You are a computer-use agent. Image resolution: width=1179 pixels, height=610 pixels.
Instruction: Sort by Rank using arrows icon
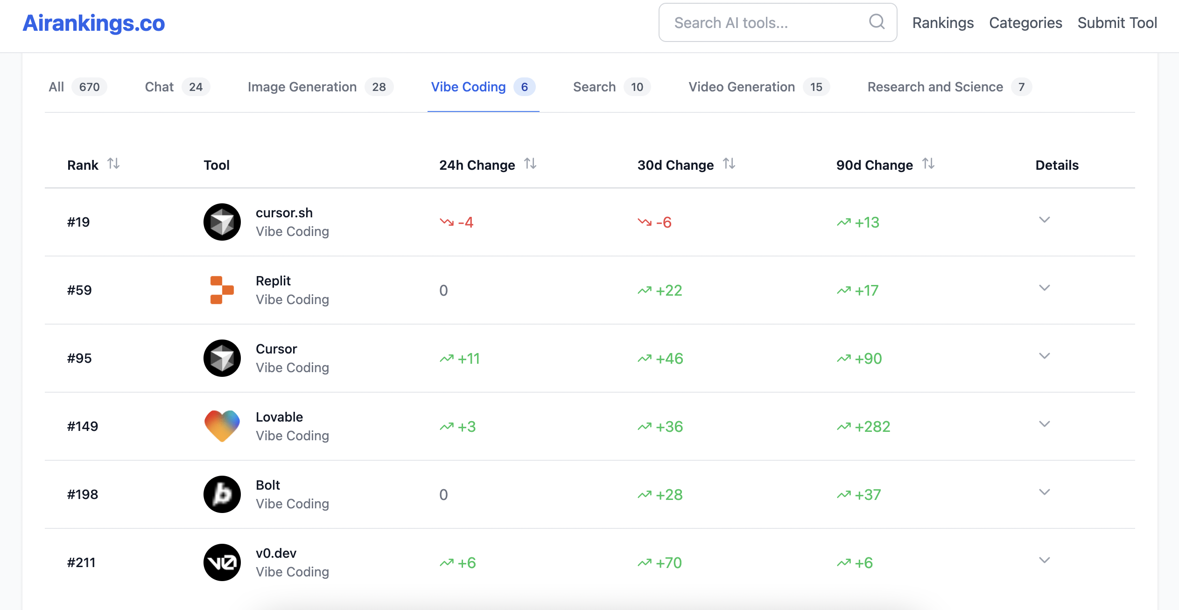113,164
